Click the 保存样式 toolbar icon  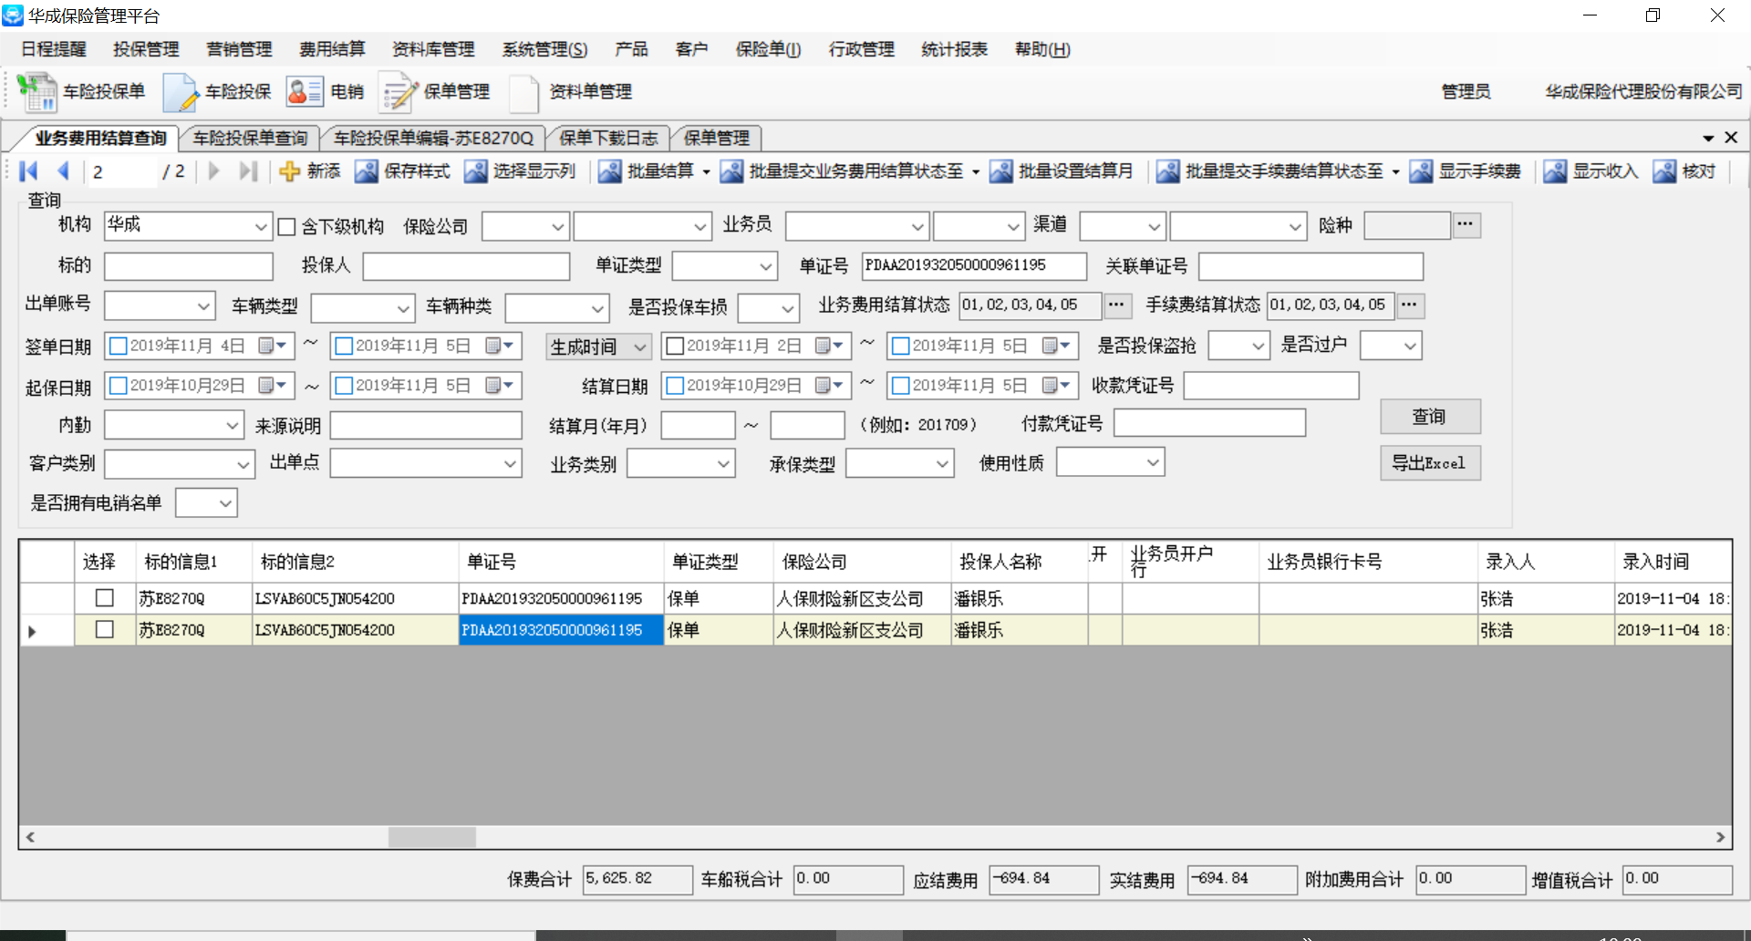(367, 171)
